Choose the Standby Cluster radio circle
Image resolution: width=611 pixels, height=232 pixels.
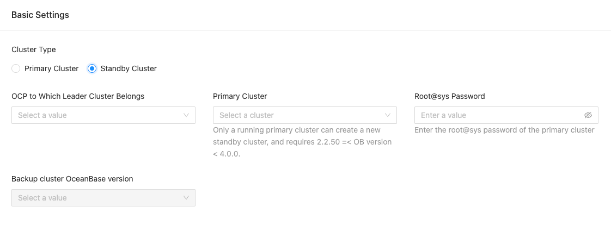tap(92, 68)
